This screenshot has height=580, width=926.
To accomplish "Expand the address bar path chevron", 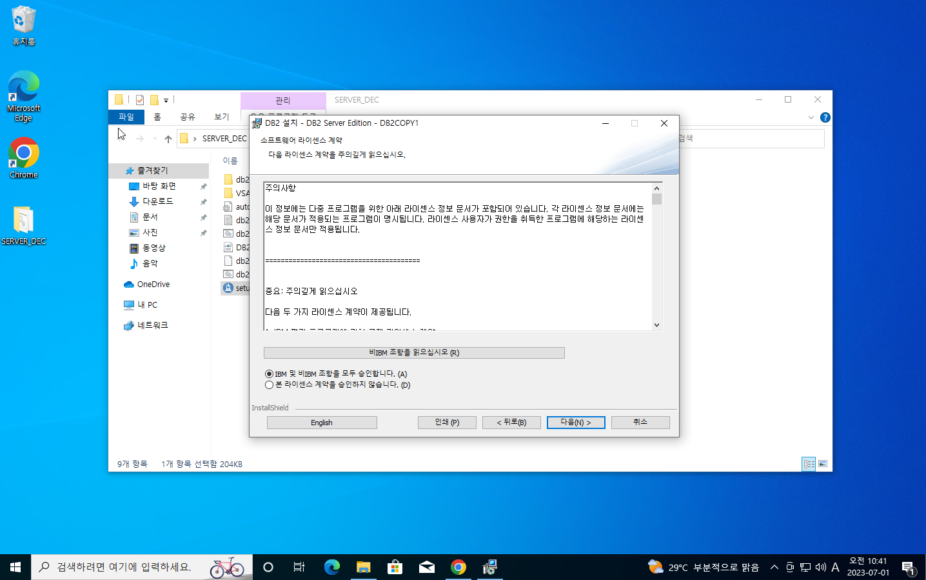I will point(195,139).
